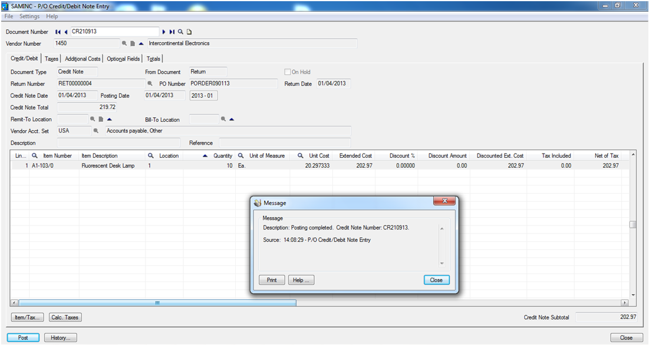Go to previous document record
Viewport: 649px width, 346px height.
pyautogui.click(x=65, y=32)
